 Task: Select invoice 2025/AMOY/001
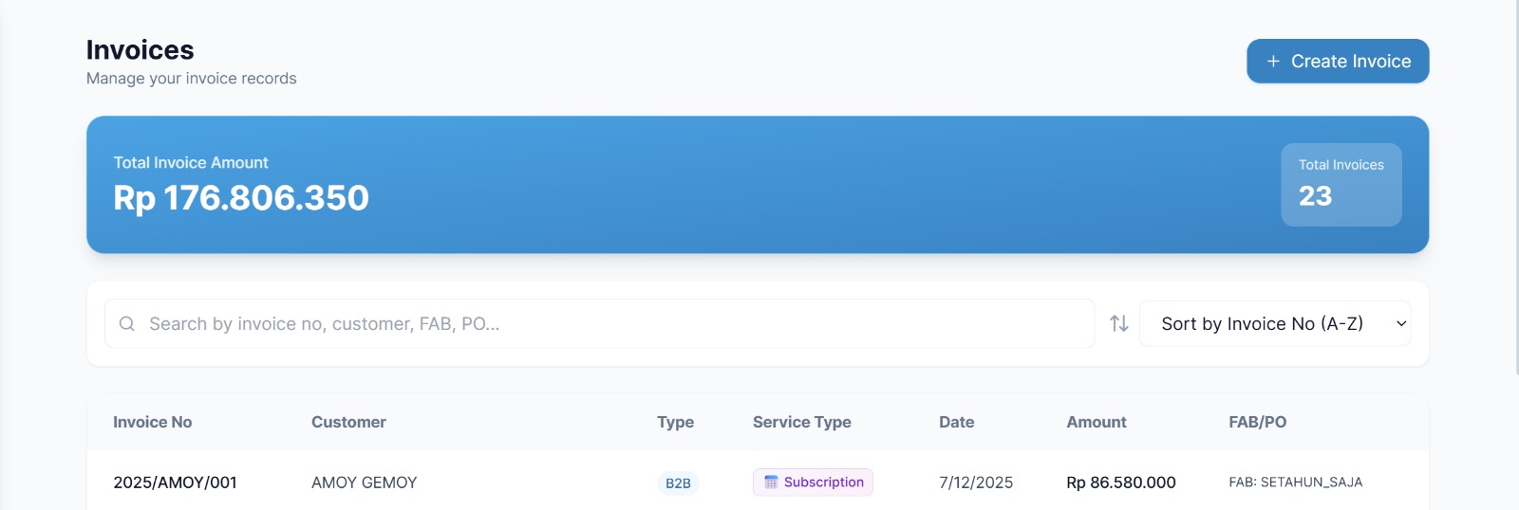[x=175, y=483]
